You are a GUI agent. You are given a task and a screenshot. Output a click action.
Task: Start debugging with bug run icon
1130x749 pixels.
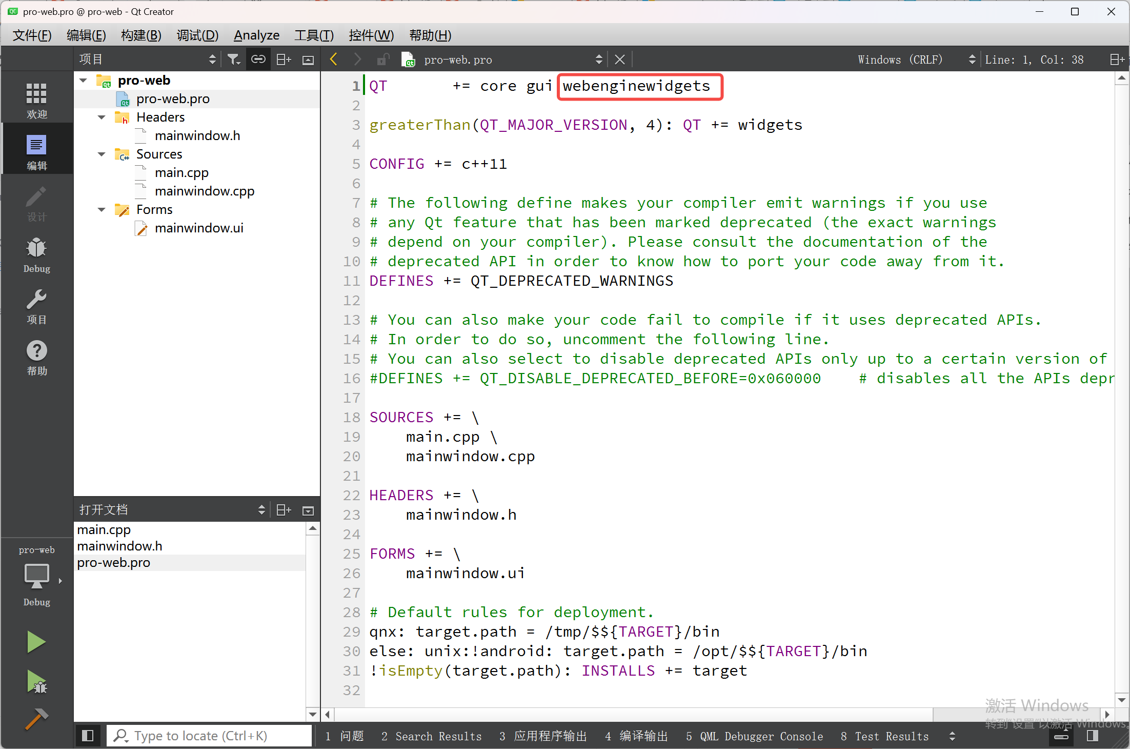point(36,682)
